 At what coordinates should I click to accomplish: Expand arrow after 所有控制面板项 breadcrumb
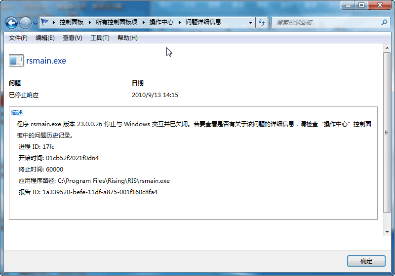click(x=143, y=22)
